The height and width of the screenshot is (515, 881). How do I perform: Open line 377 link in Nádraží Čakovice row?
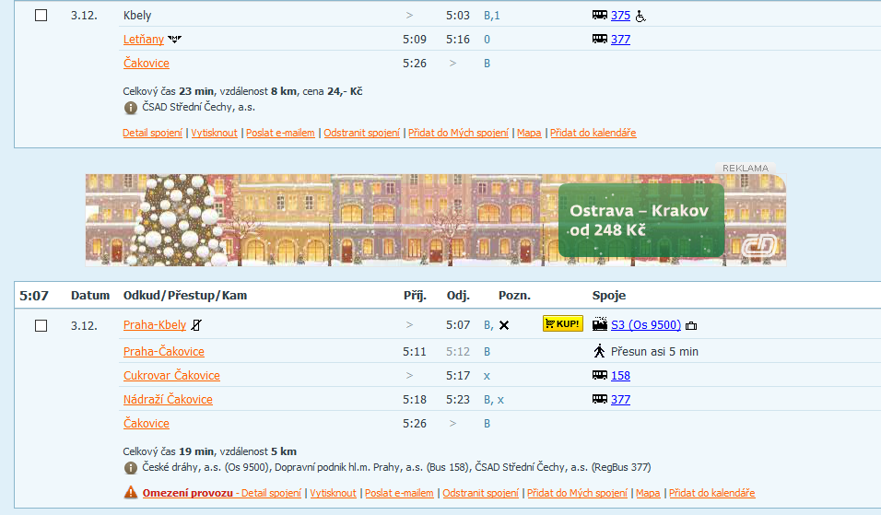tap(620, 399)
